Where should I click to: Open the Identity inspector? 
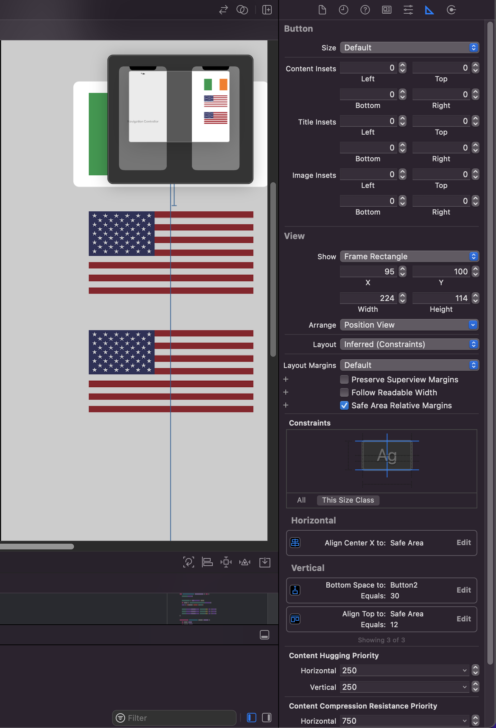click(387, 10)
